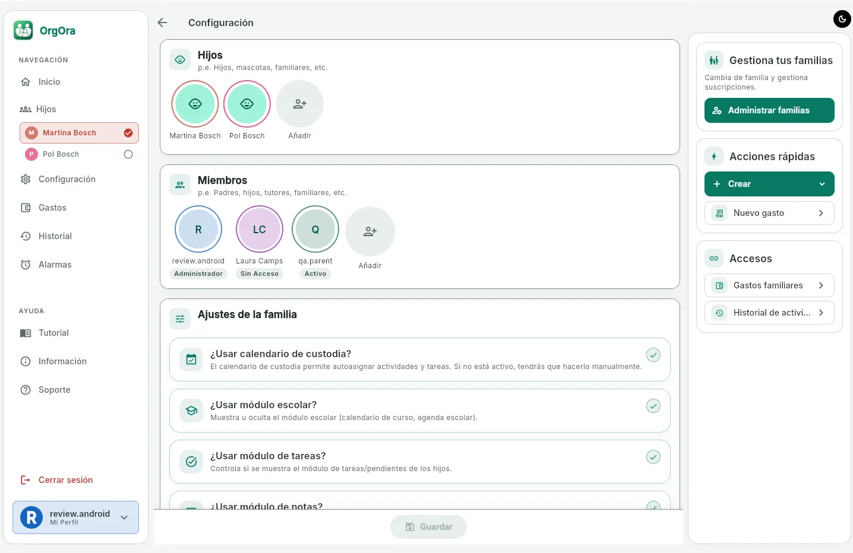The image size is (853, 553).
Task: Open Historial de actividad shortcut
Action: click(x=769, y=313)
